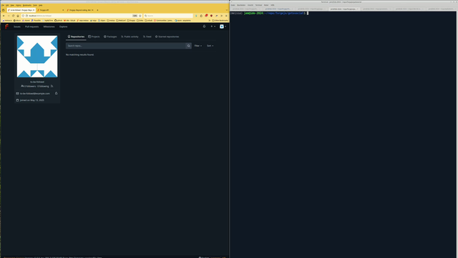
Task: Click the Search repos input field
Action: (x=126, y=46)
